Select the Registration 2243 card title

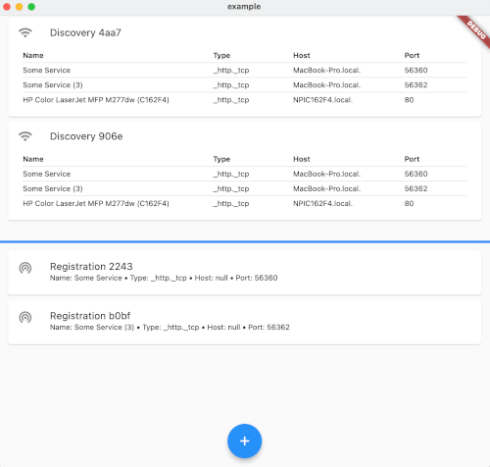click(x=91, y=267)
